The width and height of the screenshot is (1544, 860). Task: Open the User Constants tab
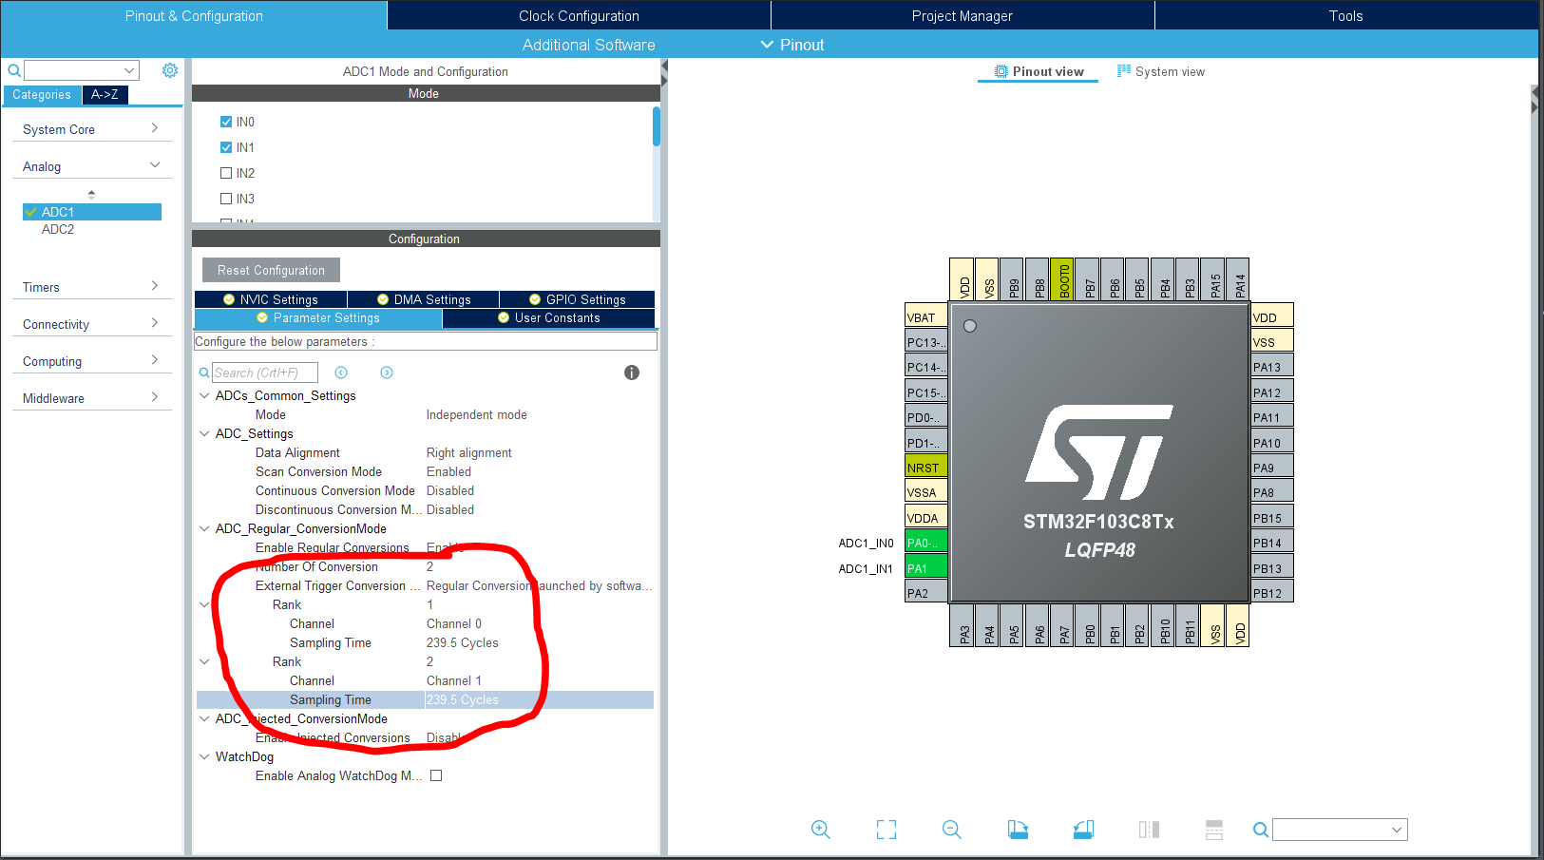coord(549,318)
